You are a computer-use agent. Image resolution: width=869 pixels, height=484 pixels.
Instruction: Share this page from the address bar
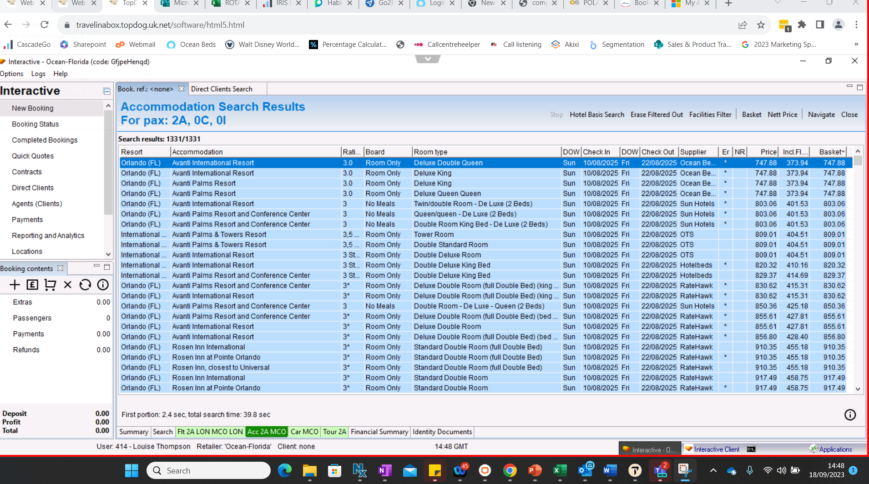(x=743, y=25)
